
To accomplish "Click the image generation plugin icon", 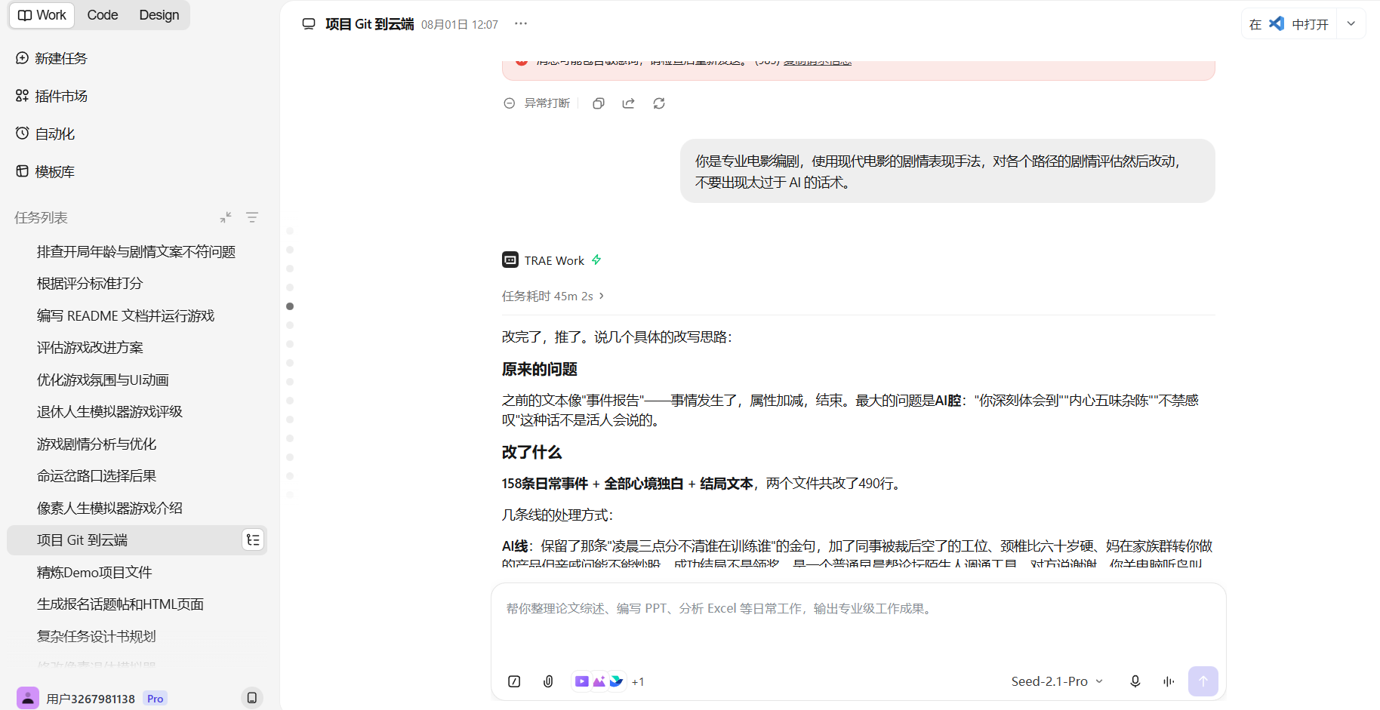I will pos(599,681).
